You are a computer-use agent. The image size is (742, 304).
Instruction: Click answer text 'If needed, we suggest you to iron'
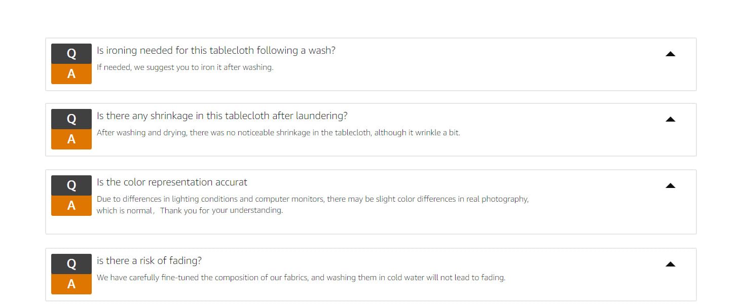(x=185, y=67)
